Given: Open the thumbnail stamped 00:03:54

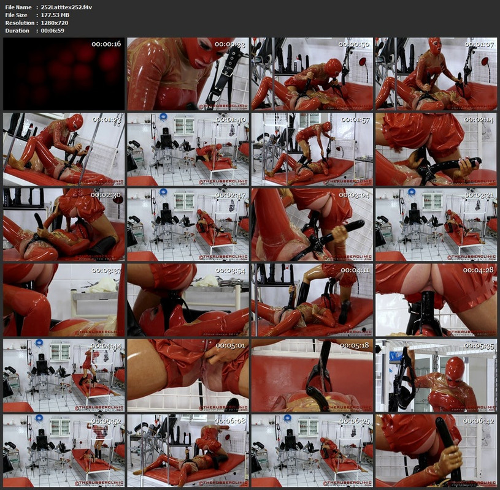Looking at the screenshot, I should (x=188, y=300).
